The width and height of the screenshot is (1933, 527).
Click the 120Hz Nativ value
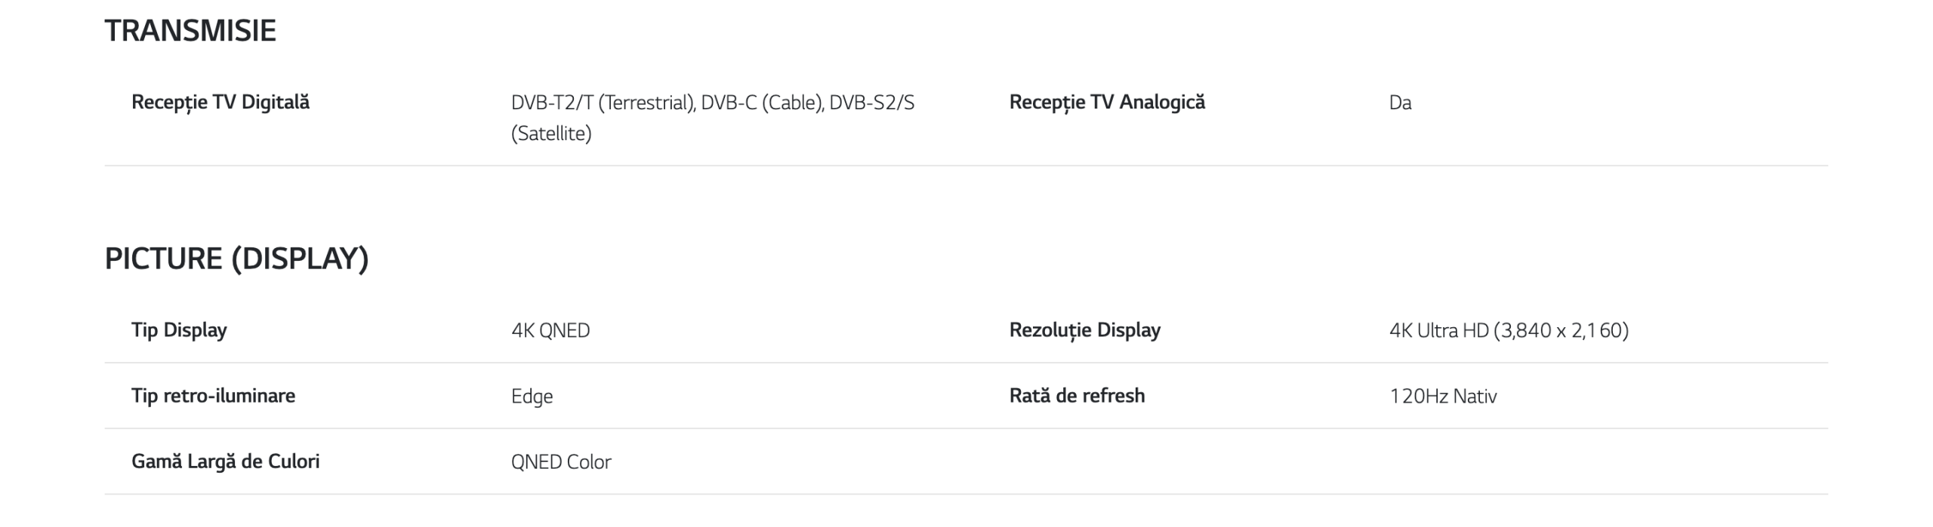click(1443, 397)
